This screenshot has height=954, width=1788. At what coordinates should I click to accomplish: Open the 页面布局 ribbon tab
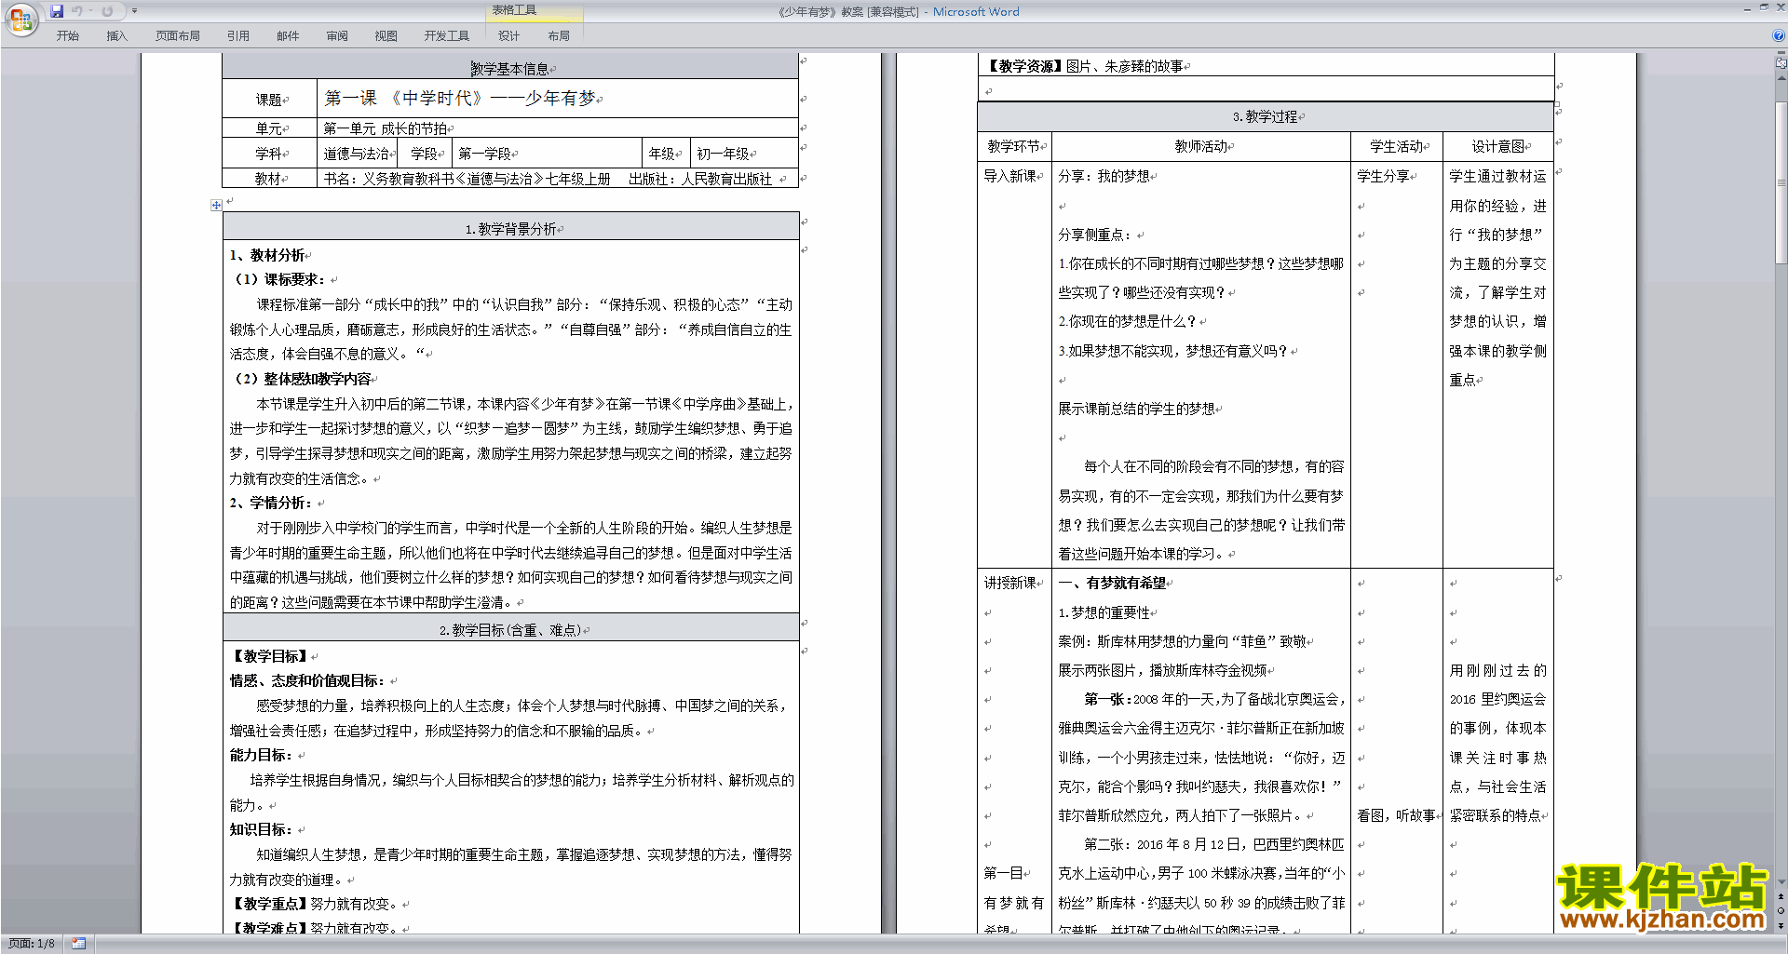[x=177, y=36]
